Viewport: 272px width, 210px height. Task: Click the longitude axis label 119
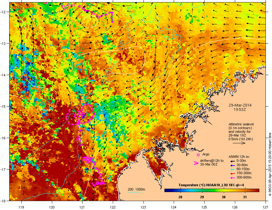tap(21, 207)
